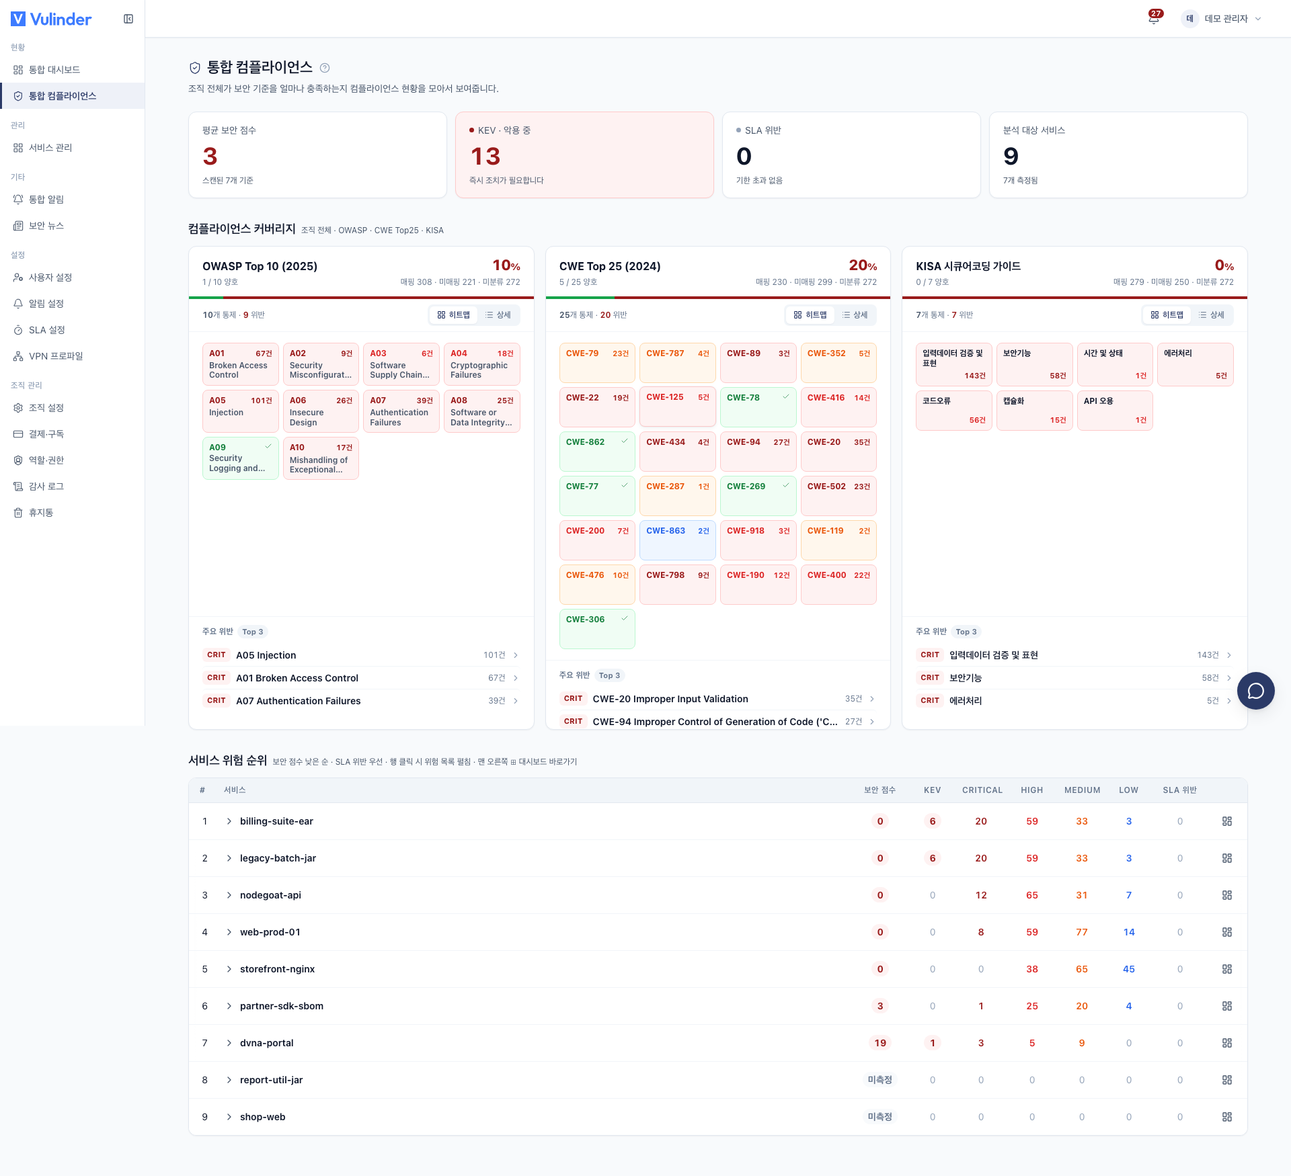Switch KISA panel to 상세 view
The image size is (1291, 1176).
point(1212,315)
